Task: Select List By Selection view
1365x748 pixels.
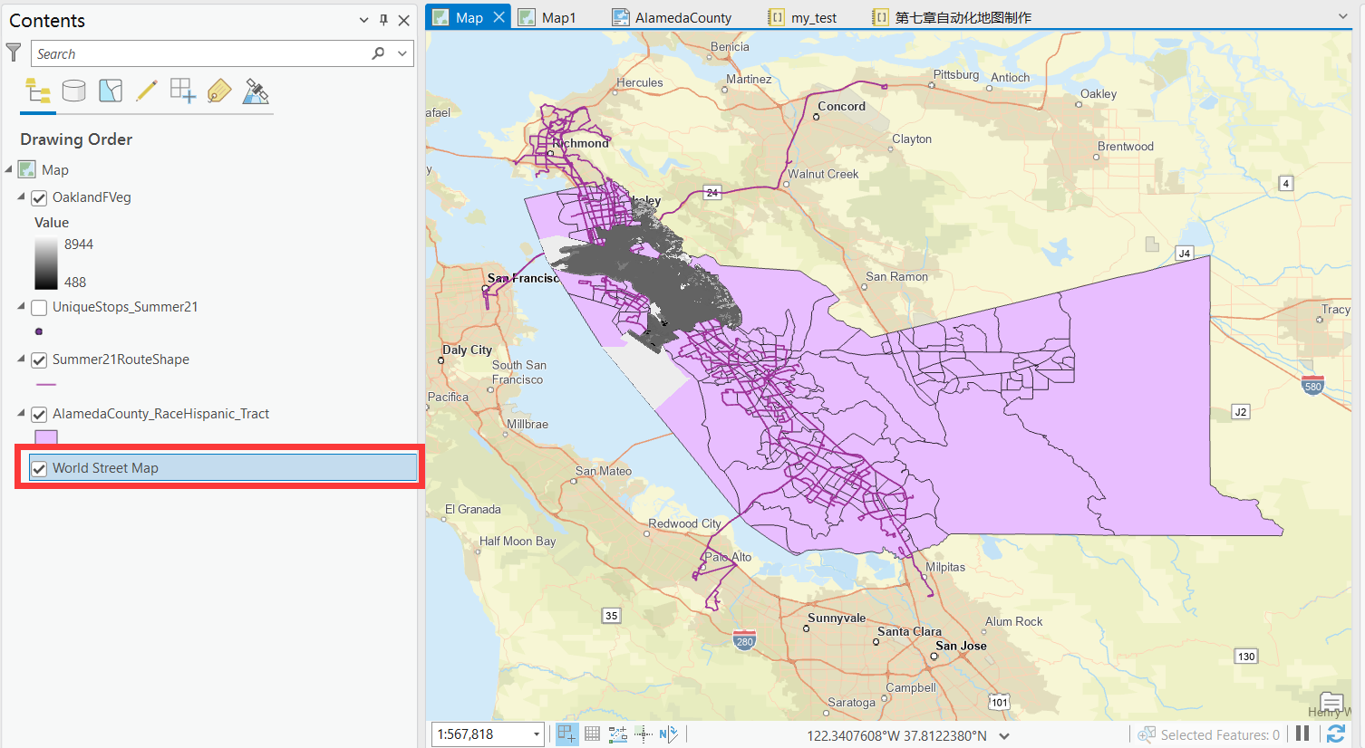Action: [111, 91]
